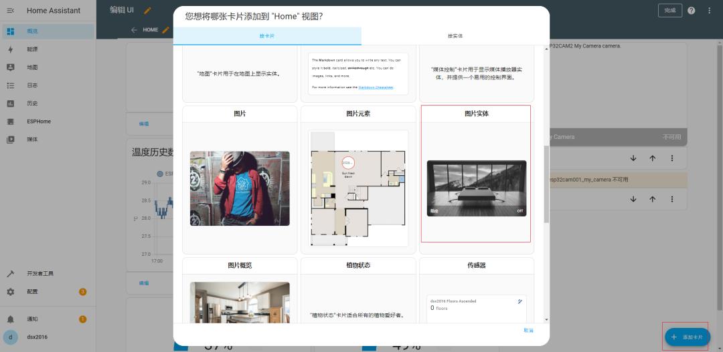Screen dimensions: 723x352
Task: Select the HOME view tab
Action: pos(151,30)
